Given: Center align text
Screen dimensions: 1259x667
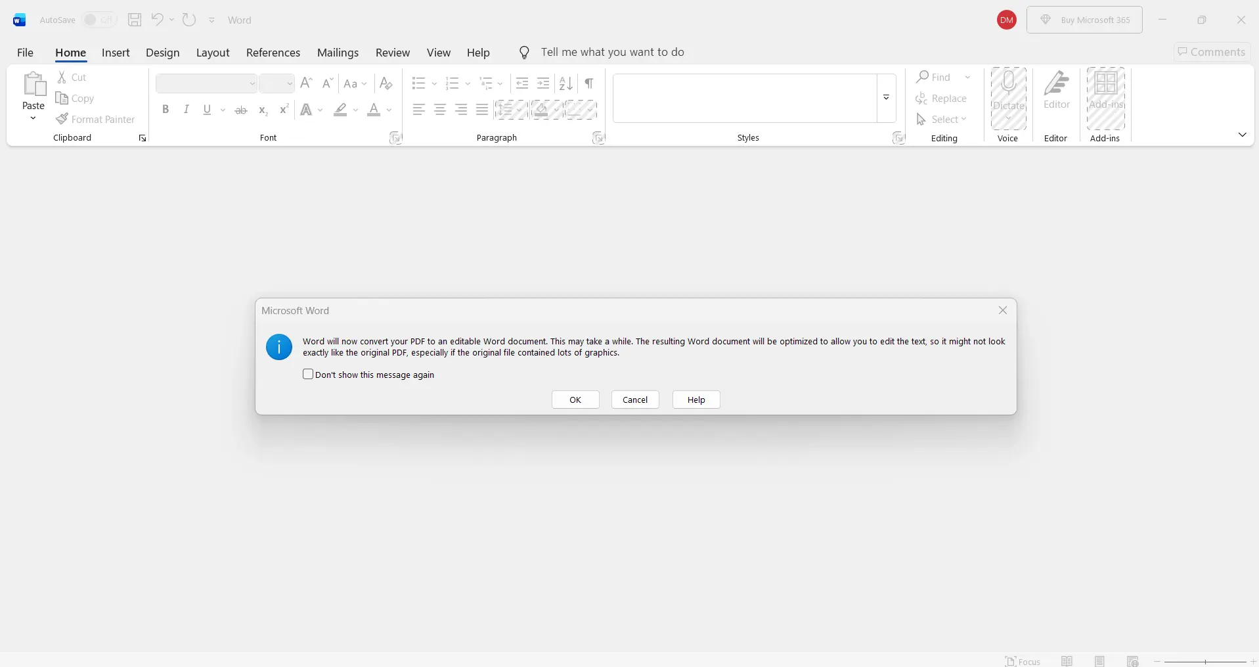Looking at the screenshot, I should click(x=440, y=110).
